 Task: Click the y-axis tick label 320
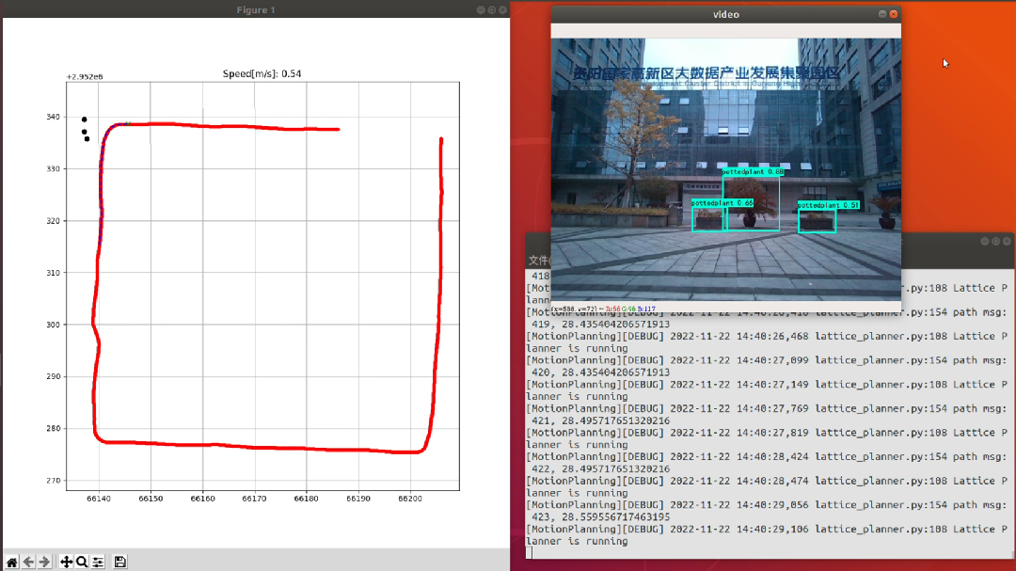tap(53, 221)
